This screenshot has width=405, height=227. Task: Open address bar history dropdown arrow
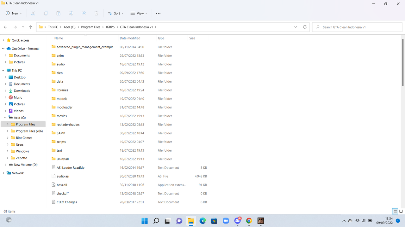point(296,27)
